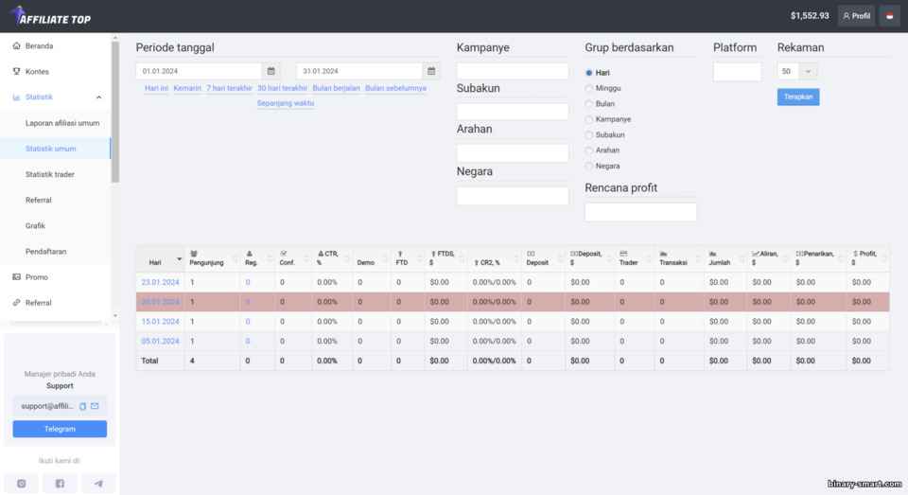Open the end date calendar picker icon
The width and height of the screenshot is (908, 495).
pyautogui.click(x=431, y=71)
